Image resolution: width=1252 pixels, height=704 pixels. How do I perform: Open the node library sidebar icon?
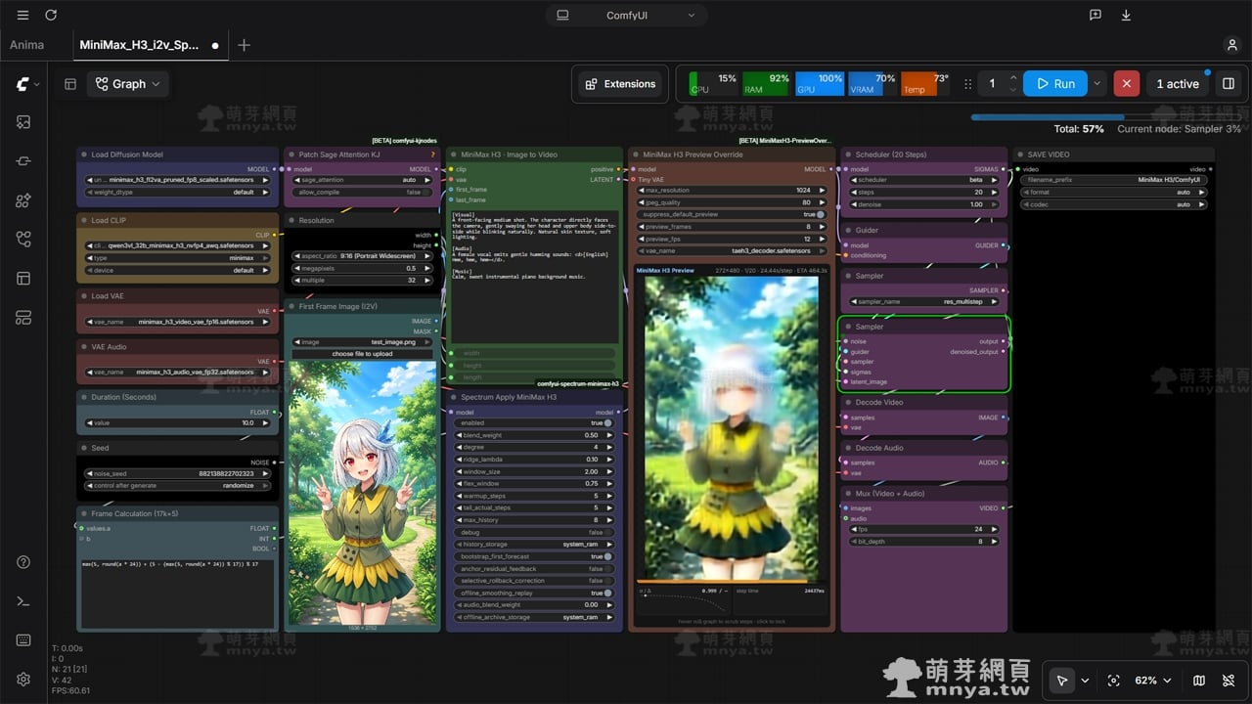(23, 161)
